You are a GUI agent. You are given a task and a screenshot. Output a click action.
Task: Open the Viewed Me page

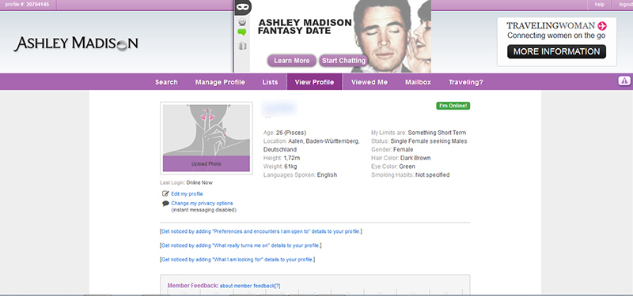tap(370, 82)
